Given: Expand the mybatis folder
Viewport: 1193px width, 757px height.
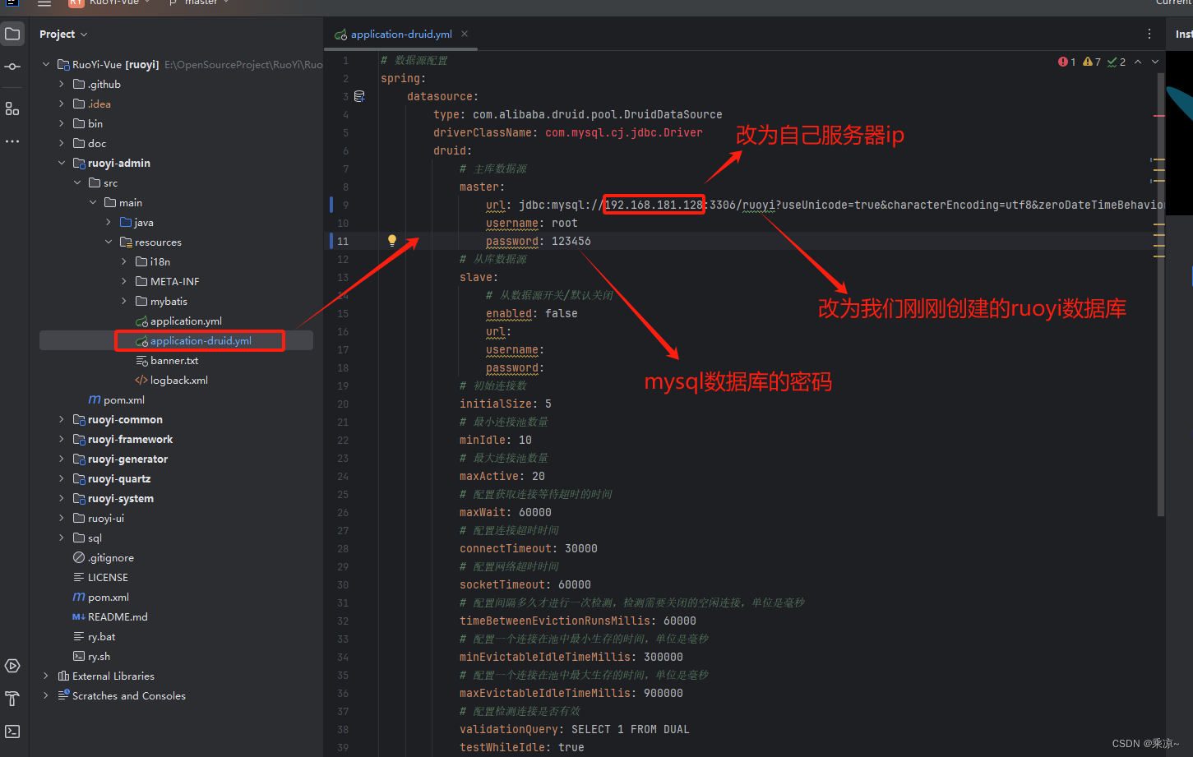Looking at the screenshot, I should coord(124,301).
